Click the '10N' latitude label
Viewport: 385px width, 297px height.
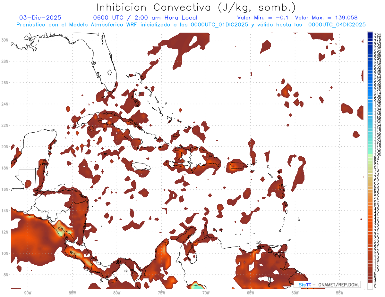(5, 253)
